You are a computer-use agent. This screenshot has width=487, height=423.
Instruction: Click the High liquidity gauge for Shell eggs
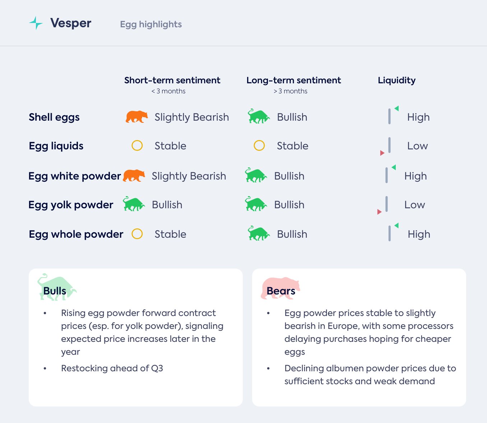click(391, 116)
